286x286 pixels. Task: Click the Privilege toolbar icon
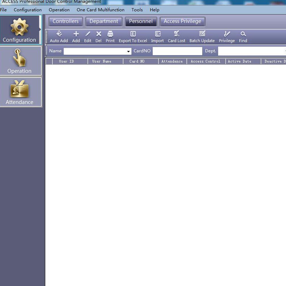[227, 34]
